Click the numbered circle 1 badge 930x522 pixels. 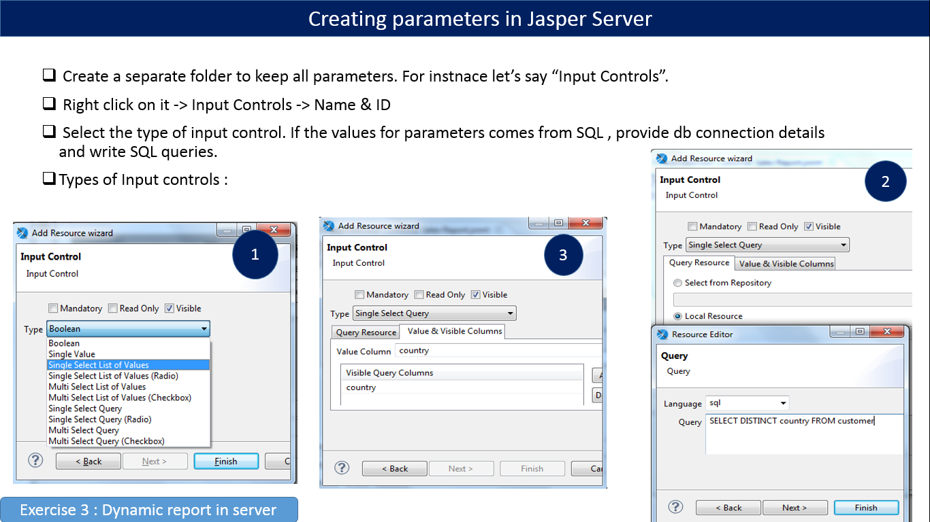(x=255, y=255)
